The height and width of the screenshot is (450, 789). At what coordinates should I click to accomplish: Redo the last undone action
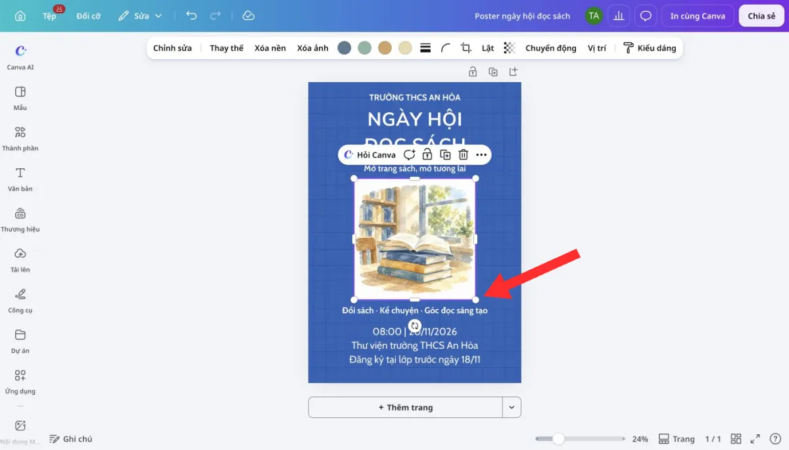tap(215, 16)
